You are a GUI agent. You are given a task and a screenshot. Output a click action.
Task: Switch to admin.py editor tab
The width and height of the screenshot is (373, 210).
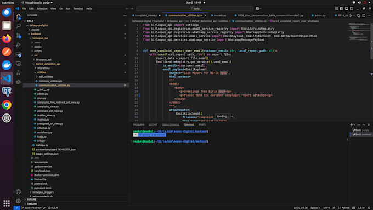point(320,15)
